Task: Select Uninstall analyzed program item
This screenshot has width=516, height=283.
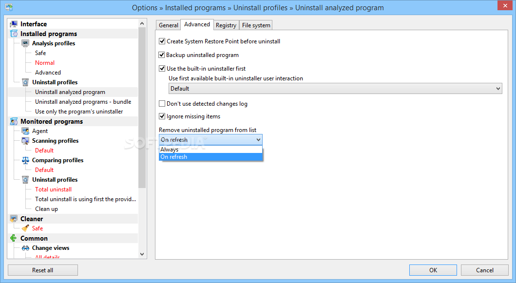Action: (70, 92)
